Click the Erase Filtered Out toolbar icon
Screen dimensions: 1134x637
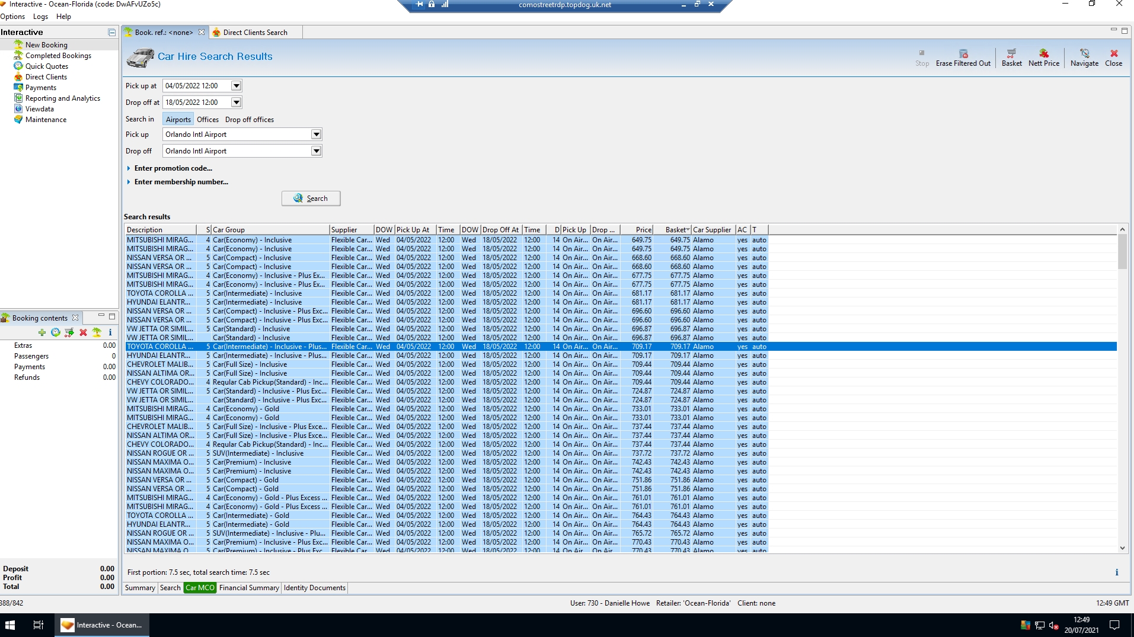[963, 57]
